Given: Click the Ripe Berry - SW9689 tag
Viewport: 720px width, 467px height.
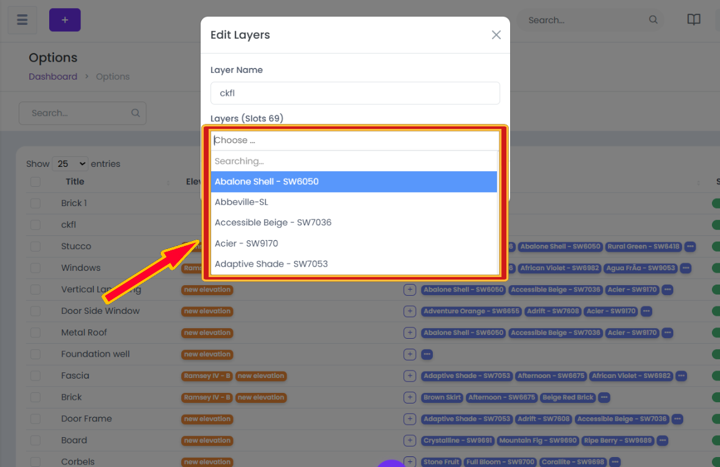Looking at the screenshot, I should point(618,441).
